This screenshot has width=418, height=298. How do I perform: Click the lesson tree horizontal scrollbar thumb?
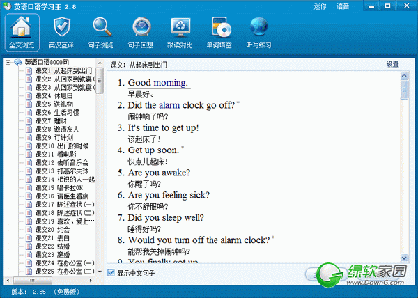point(32,280)
